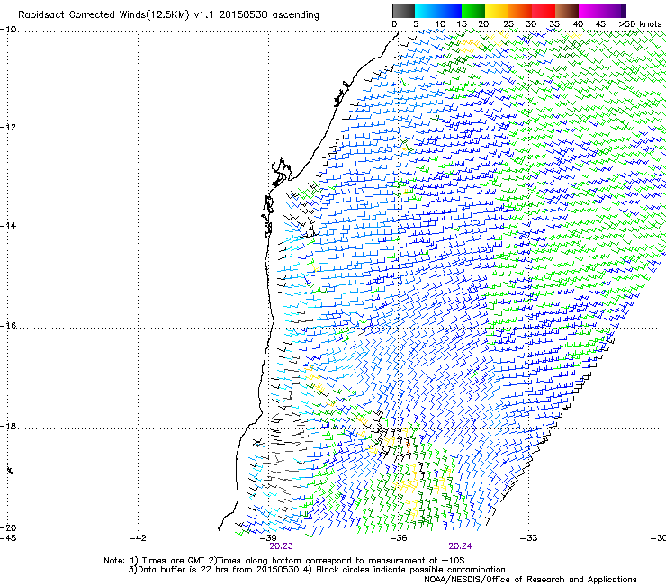Click the brown 35-40 knots legend segment
The width and height of the screenshot is (666, 585).
567,11
